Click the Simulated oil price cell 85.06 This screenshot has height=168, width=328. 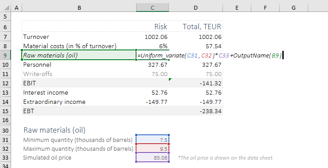pos(152,157)
